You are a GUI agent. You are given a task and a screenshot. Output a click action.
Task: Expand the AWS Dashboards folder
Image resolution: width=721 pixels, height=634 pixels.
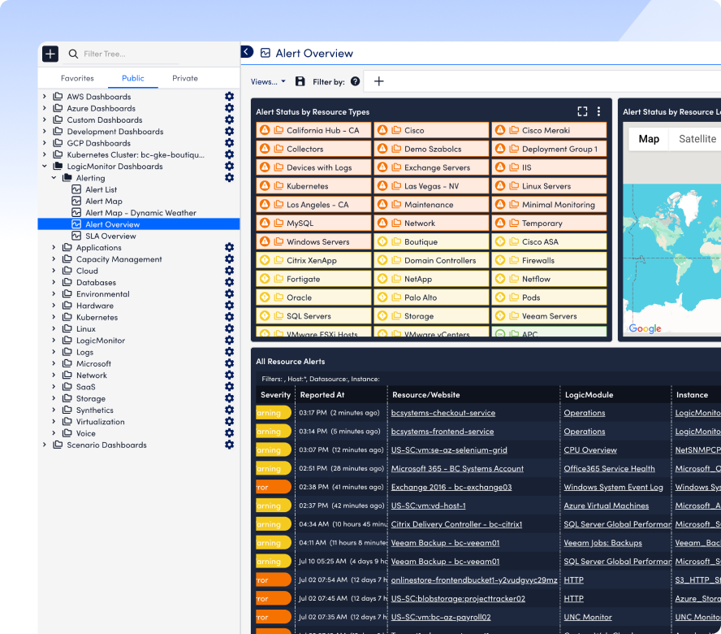[x=44, y=96]
